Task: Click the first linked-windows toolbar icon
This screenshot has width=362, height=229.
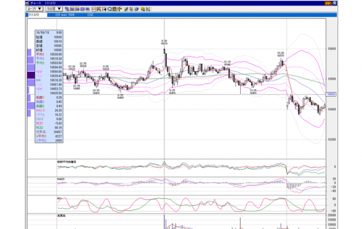Action: [67, 9]
